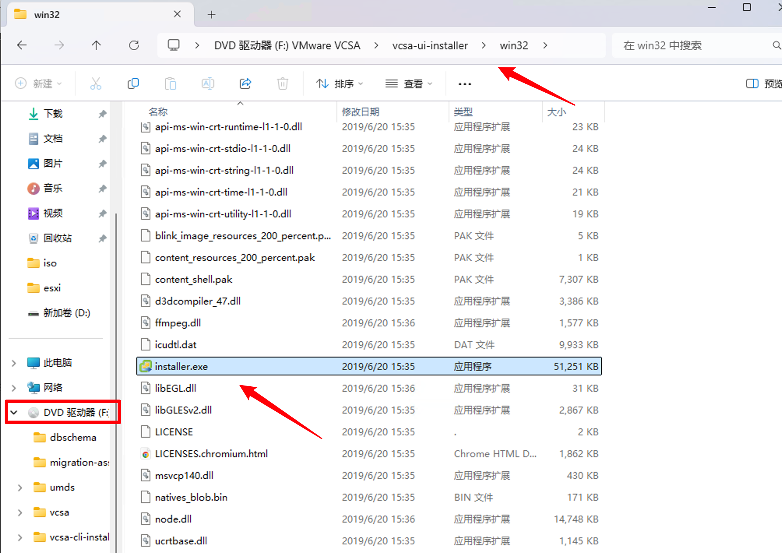Expand chevron after win32 in address bar
782x553 pixels.
click(x=545, y=46)
